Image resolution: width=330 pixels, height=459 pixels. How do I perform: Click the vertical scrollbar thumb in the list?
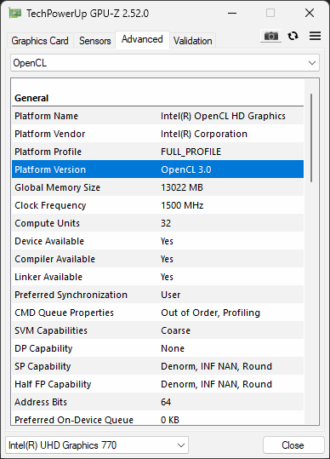(311, 138)
